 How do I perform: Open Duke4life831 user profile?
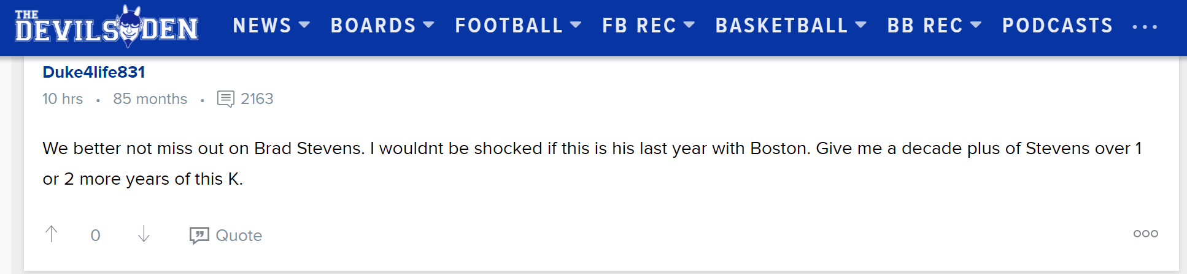point(93,72)
